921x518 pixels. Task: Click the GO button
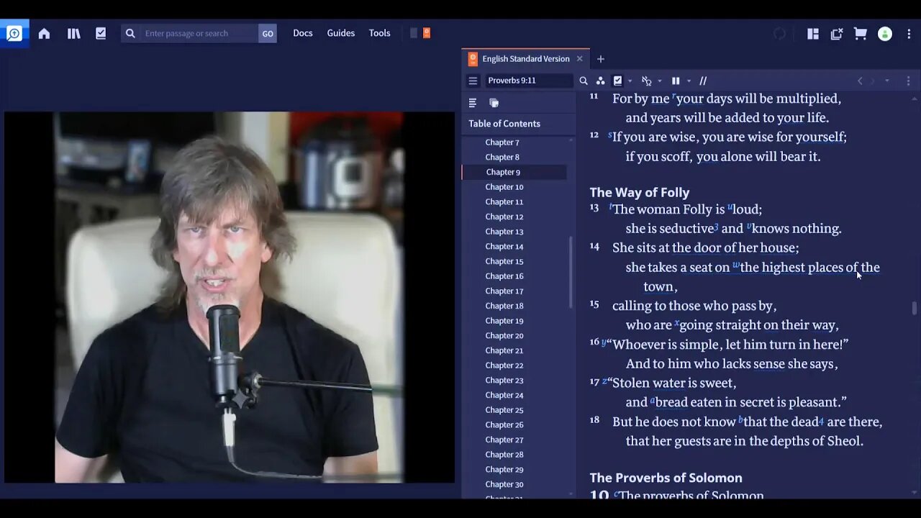coord(268,33)
